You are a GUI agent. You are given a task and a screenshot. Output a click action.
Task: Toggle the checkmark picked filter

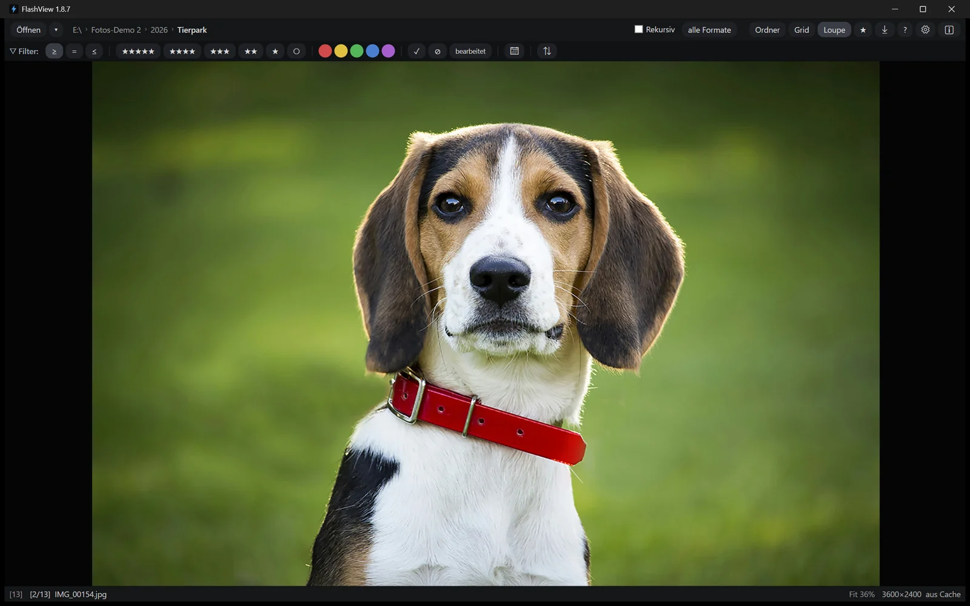coord(416,52)
